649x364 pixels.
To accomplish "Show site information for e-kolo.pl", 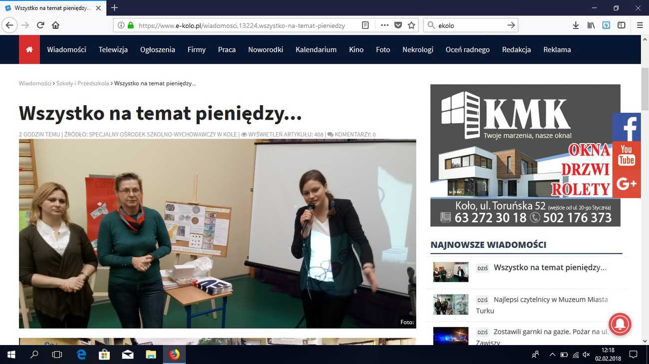I will (121, 25).
